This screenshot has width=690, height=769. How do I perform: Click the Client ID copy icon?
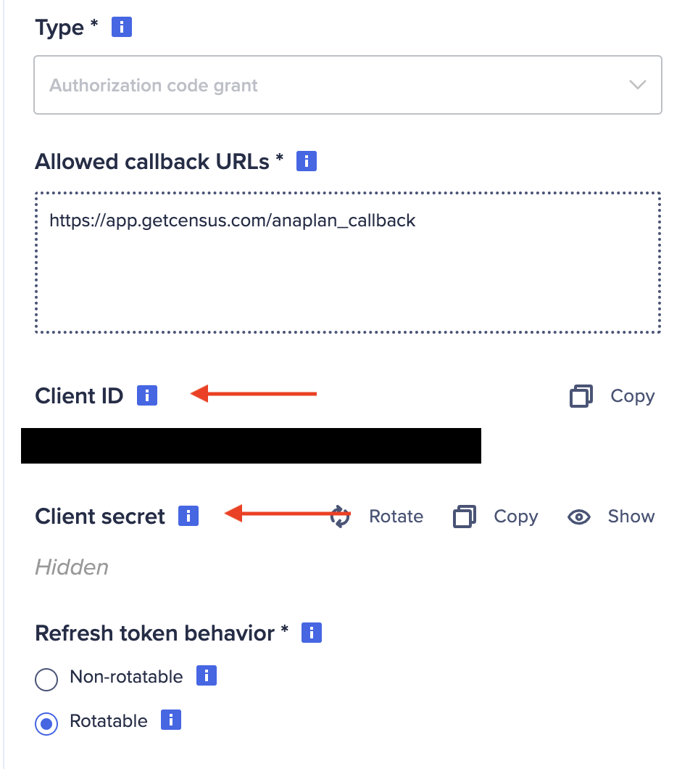pyautogui.click(x=581, y=396)
